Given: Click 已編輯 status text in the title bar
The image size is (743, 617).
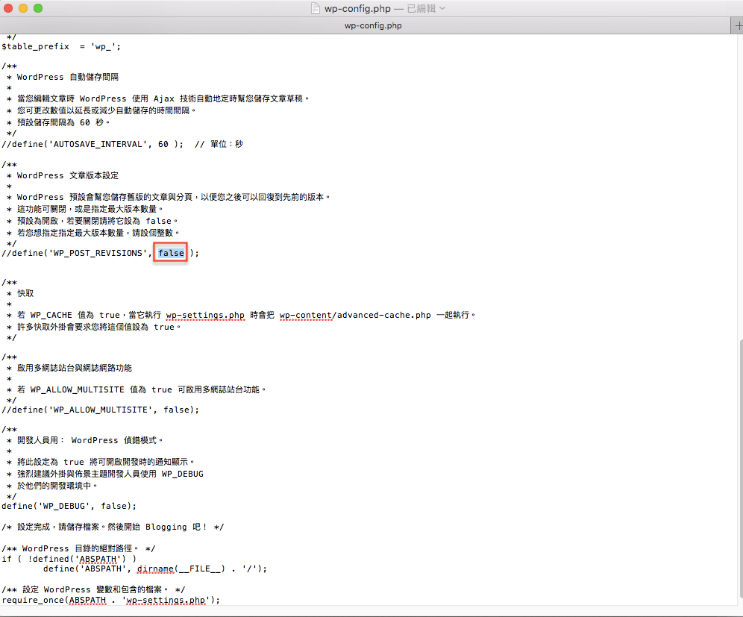Looking at the screenshot, I should (421, 8).
